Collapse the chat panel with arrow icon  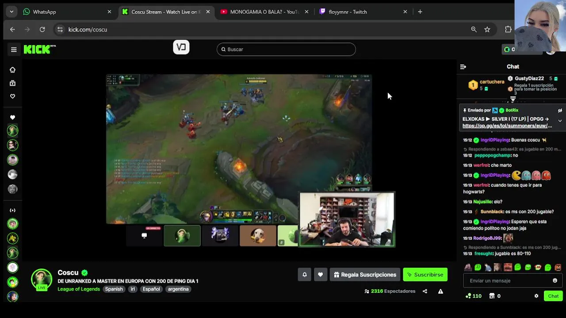coord(463,67)
